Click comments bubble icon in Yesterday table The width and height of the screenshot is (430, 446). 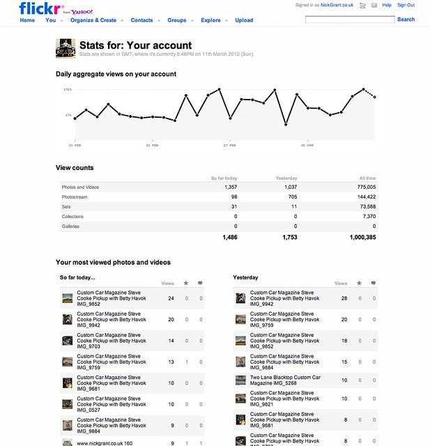click(374, 283)
